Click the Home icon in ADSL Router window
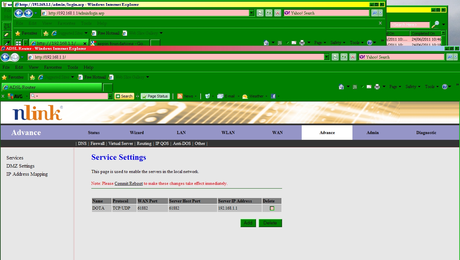This screenshot has height=260, width=460. (x=341, y=87)
